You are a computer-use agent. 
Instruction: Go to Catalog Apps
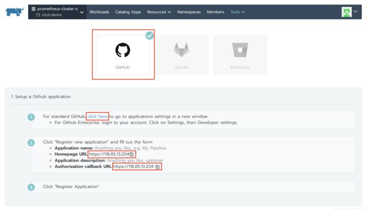tap(128, 12)
